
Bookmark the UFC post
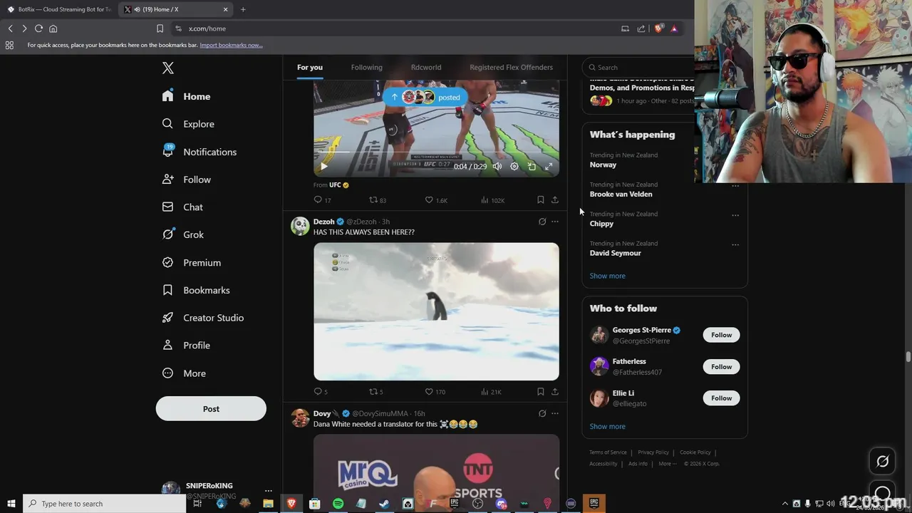point(540,200)
